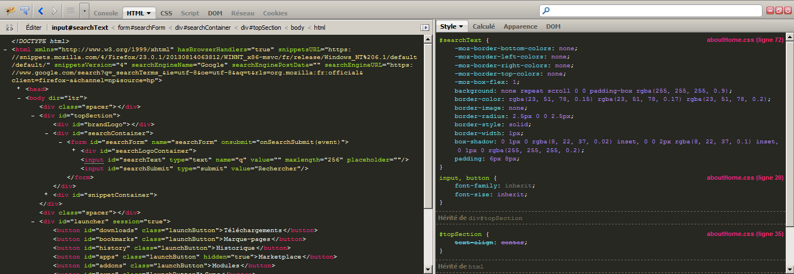This screenshot has width=794, height=274.
Task: Go forward with the right arrow
Action: point(54,10)
